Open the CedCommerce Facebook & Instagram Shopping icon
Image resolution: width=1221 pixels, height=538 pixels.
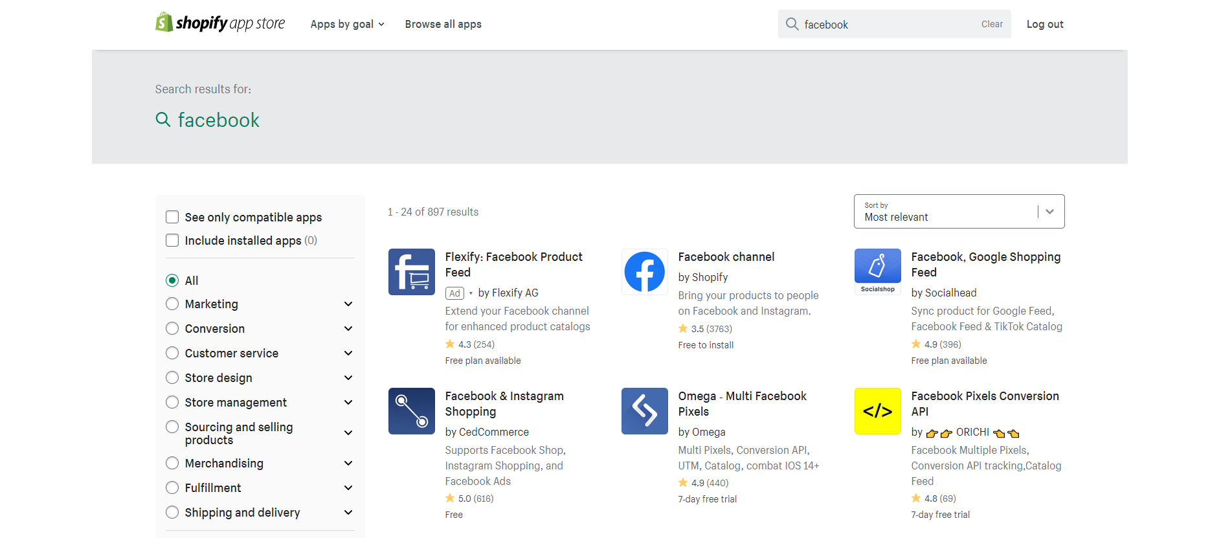coord(412,411)
